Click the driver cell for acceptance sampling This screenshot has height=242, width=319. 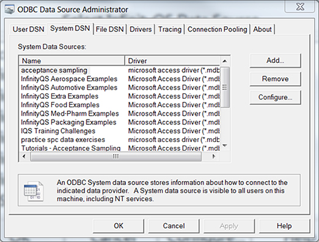tap(174, 70)
